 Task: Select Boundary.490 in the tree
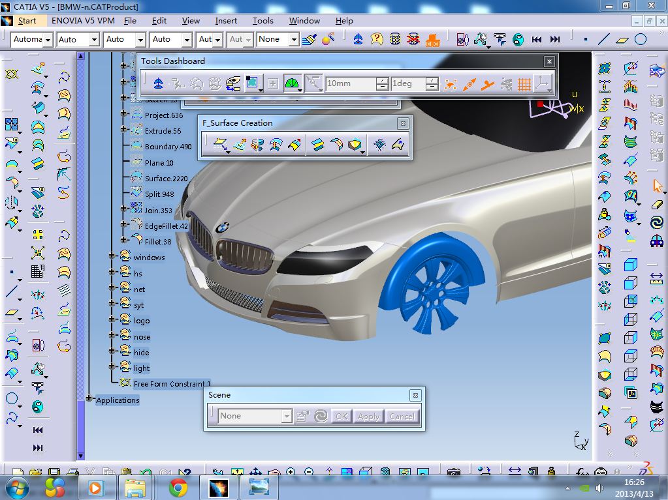[168, 147]
